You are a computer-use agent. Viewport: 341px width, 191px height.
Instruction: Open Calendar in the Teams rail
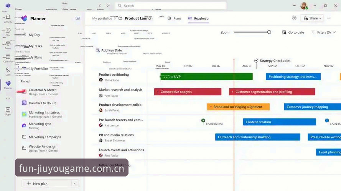click(8, 58)
